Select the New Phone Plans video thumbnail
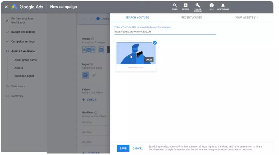Viewport: 279px width, 155px height. pyautogui.click(x=136, y=53)
